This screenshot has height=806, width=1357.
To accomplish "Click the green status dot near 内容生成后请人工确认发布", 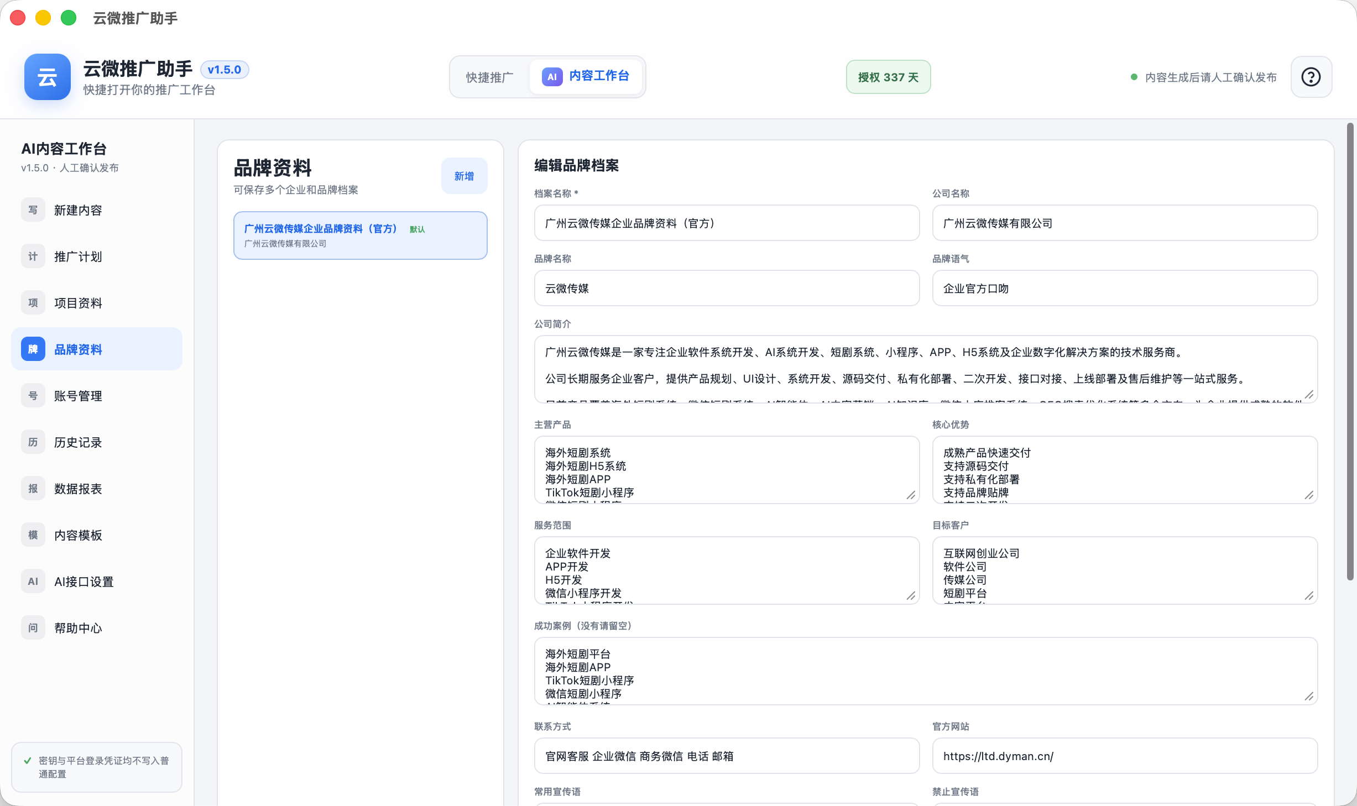I will pyautogui.click(x=1134, y=77).
